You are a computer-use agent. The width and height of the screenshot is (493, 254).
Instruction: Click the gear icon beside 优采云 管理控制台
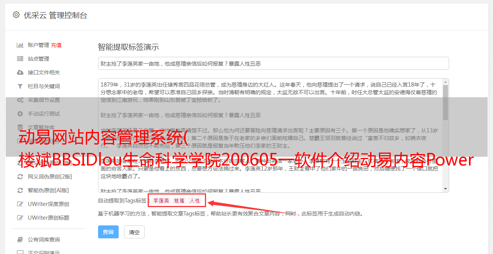[16, 15]
